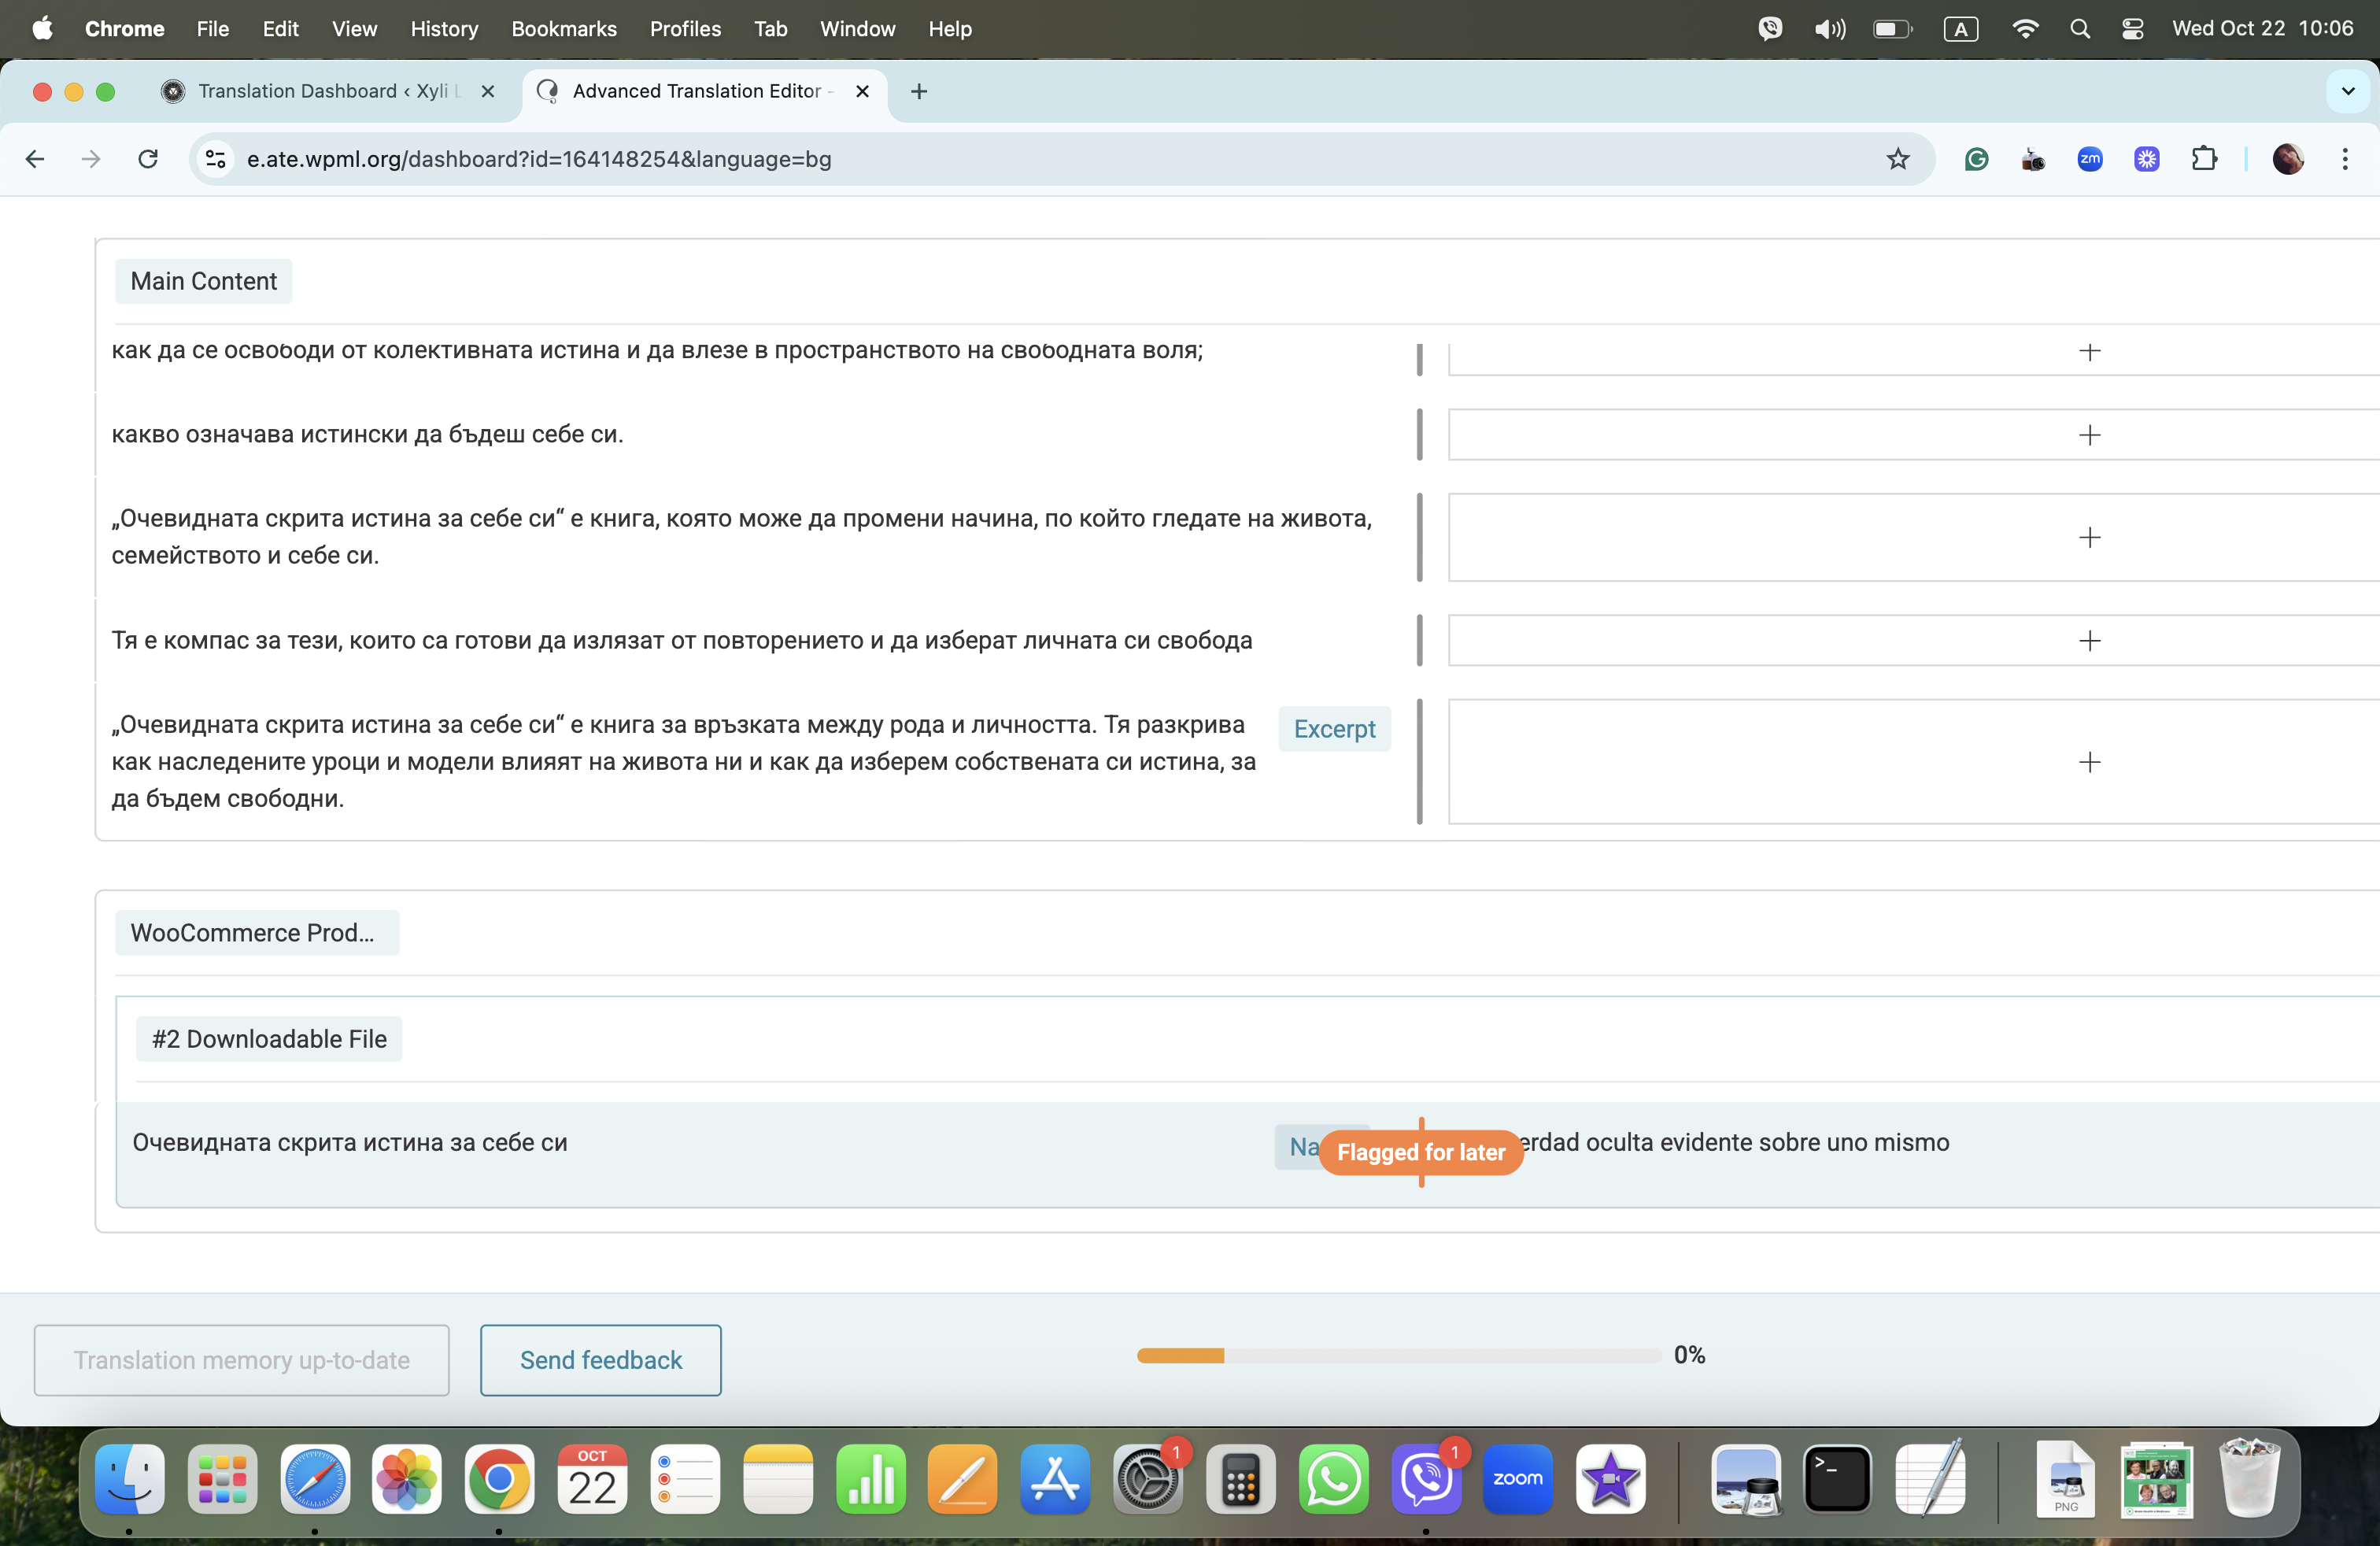Open the Zoom extension icon in toolbar
The image size is (2380, 1546).
pos(2090,159)
